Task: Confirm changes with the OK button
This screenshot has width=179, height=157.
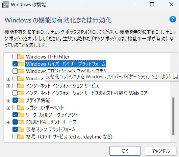Action: click(x=125, y=151)
